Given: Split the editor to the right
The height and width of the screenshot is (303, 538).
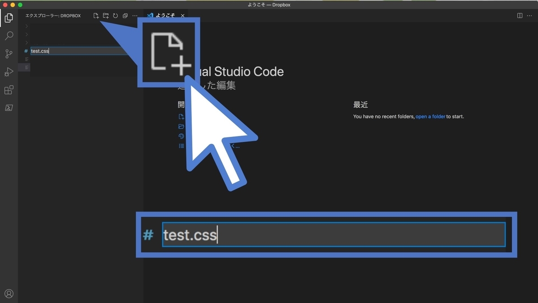Looking at the screenshot, I should coord(520,16).
